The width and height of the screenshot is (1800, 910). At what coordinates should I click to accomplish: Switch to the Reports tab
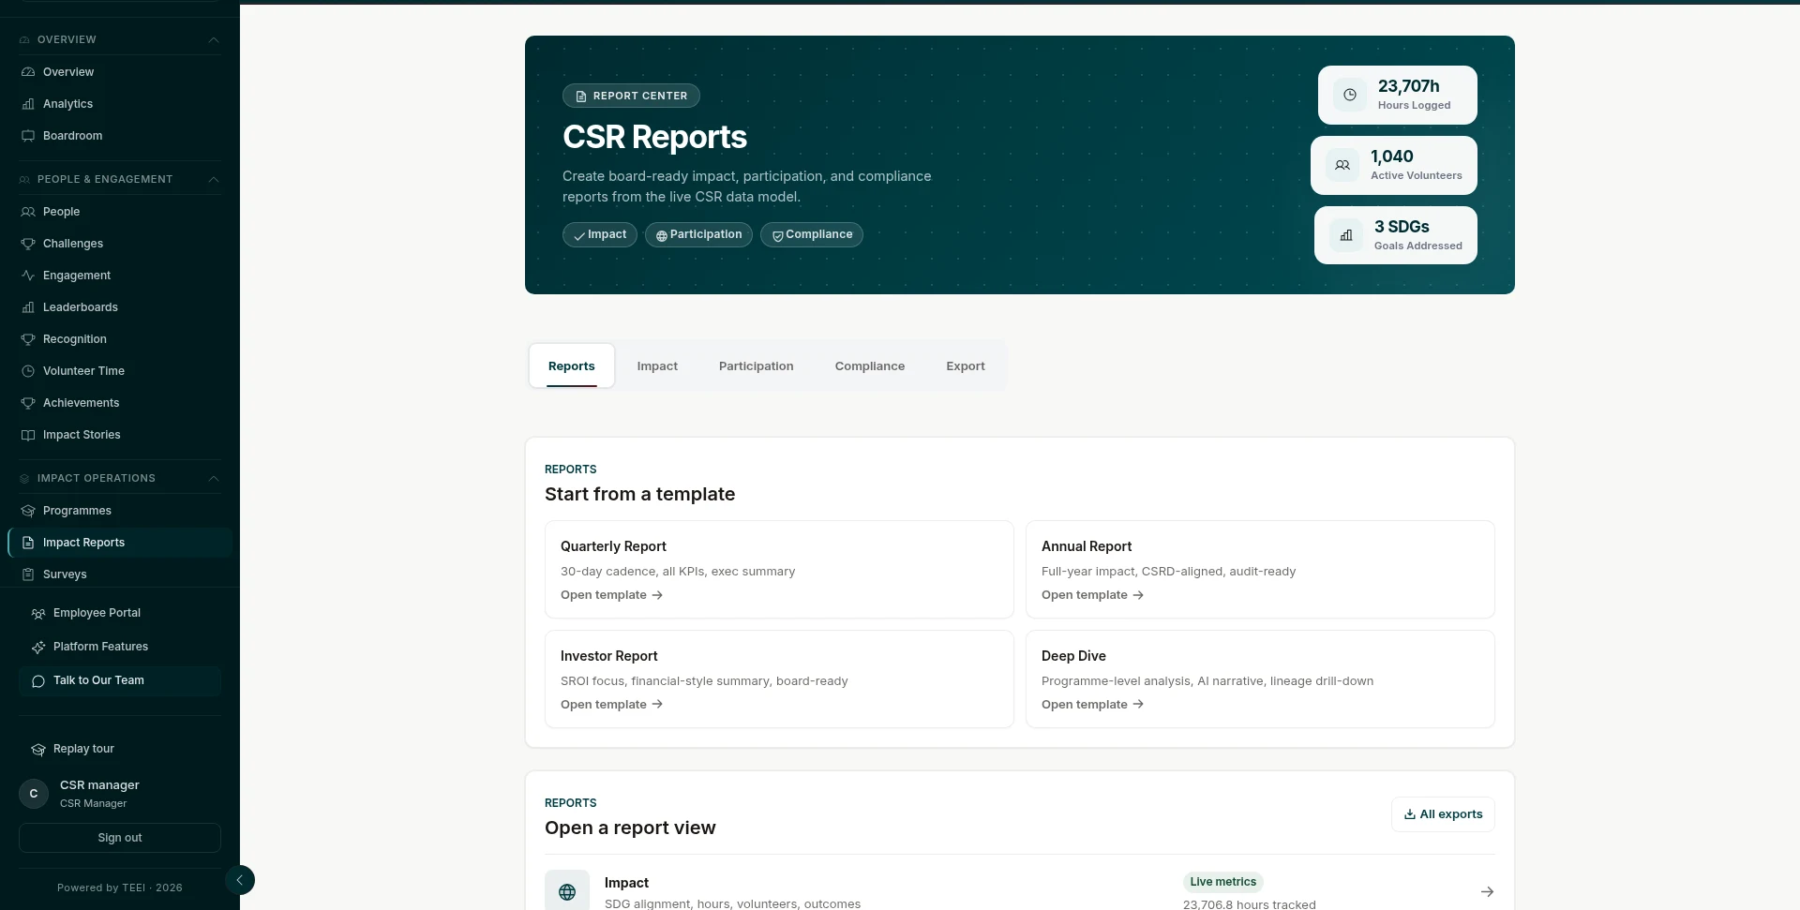coord(572,365)
